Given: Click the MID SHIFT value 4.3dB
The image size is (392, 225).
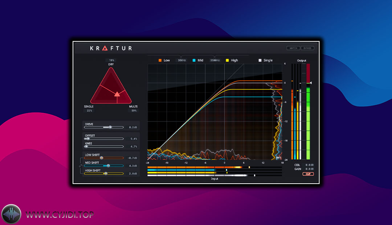Looking at the screenshot, I should pos(133,166).
